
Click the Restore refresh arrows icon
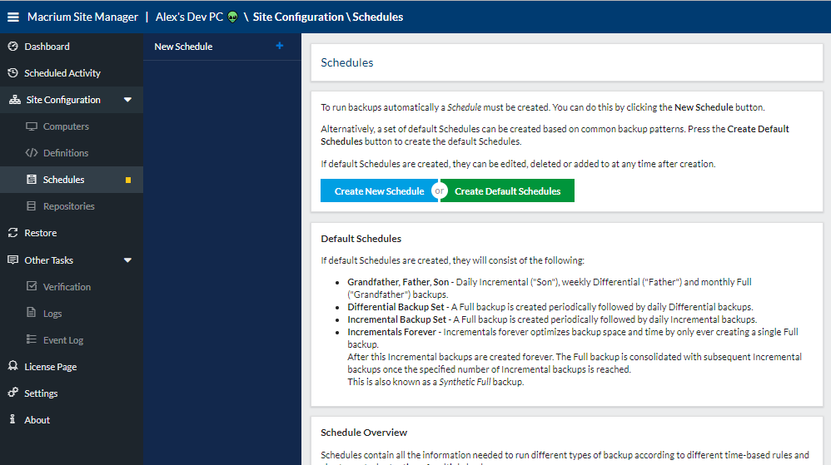(x=13, y=233)
